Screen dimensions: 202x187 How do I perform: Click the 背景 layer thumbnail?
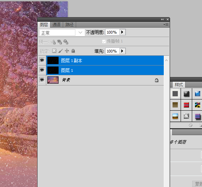coord(53,80)
